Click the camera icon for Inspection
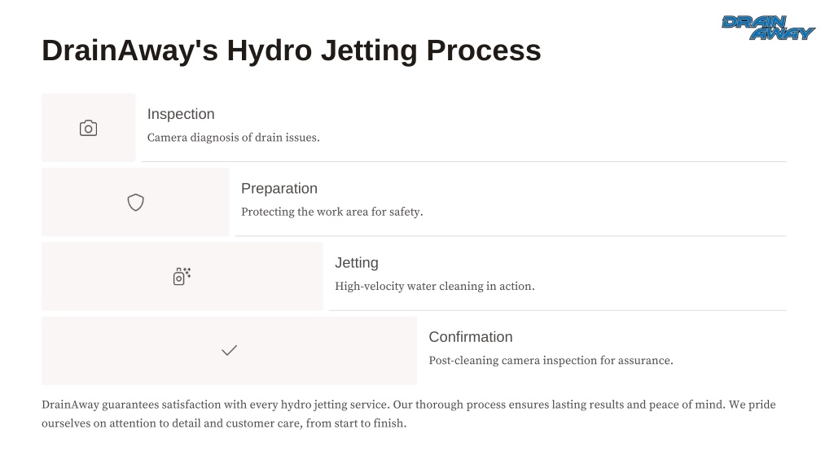This screenshot has width=834, height=469. pos(88,128)
